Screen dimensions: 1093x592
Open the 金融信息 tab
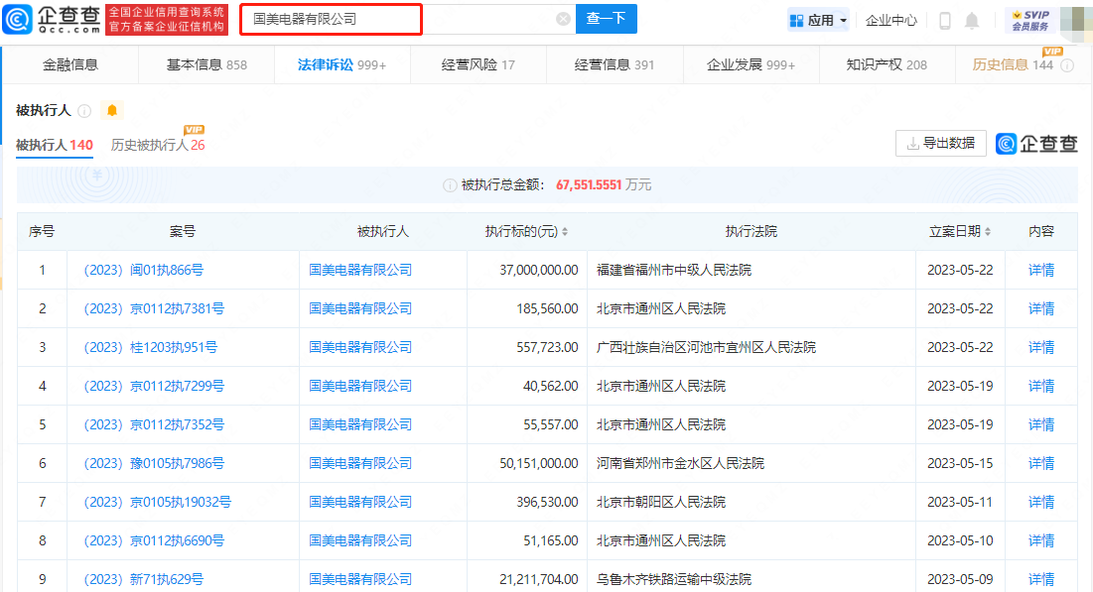point(70,64)
